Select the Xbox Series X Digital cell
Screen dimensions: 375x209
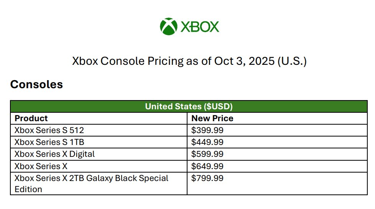(54, 154)
